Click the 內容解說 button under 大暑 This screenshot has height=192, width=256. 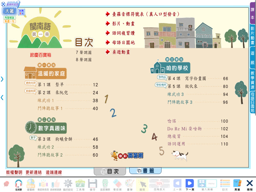coord(9,18)
